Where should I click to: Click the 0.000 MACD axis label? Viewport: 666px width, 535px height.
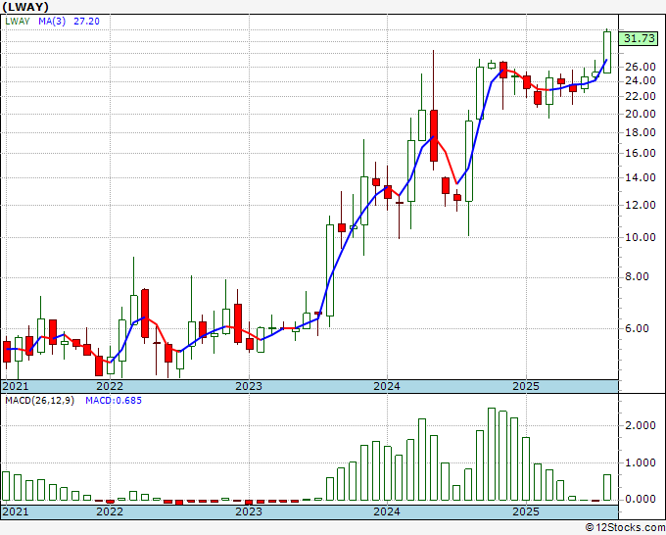click(641, 500)
